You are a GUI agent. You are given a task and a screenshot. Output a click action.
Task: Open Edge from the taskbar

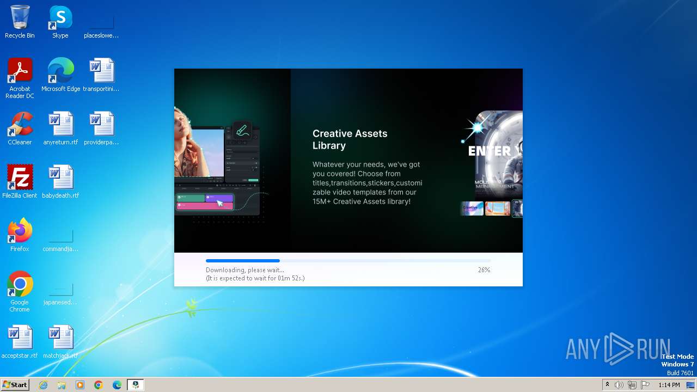tap(117, 385)
